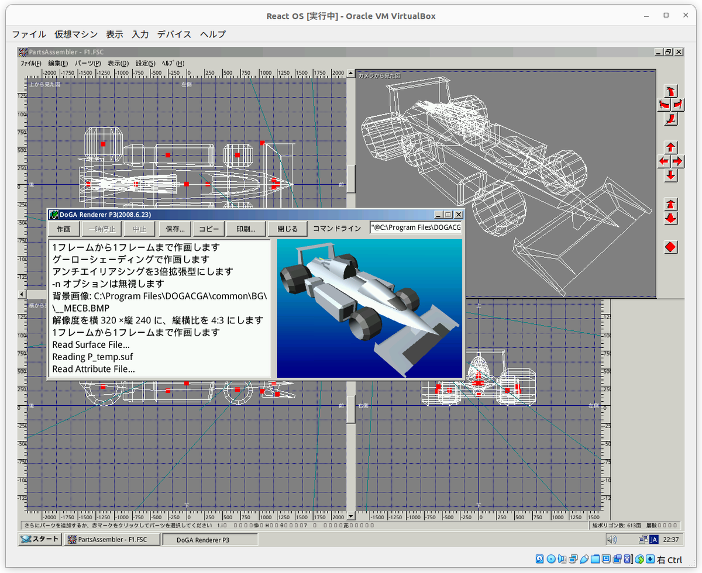This screenshot has width=702, height=573.
Task: Click the 閉じる close button in renderer
Action: coord(287,229)
